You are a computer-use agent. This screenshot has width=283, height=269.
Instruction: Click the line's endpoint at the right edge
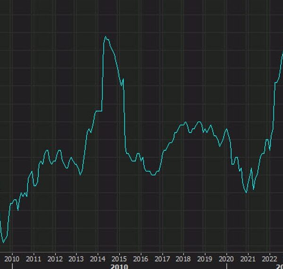pos(282,54)
